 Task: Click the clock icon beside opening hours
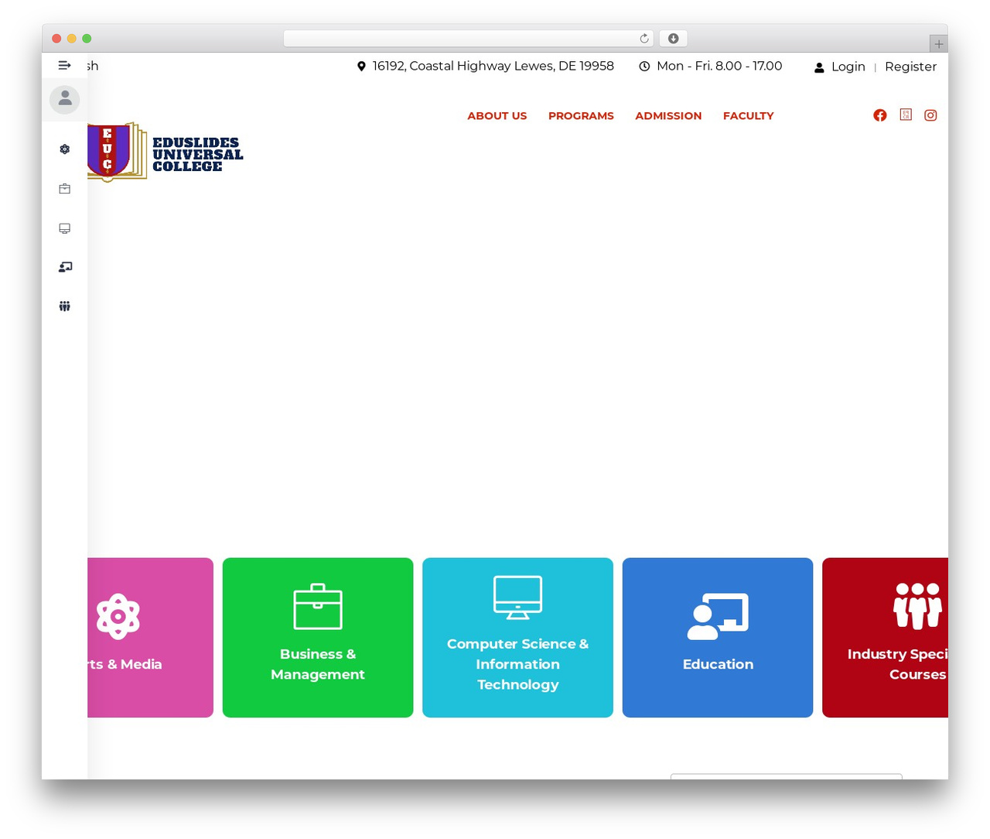click(644, 67)
